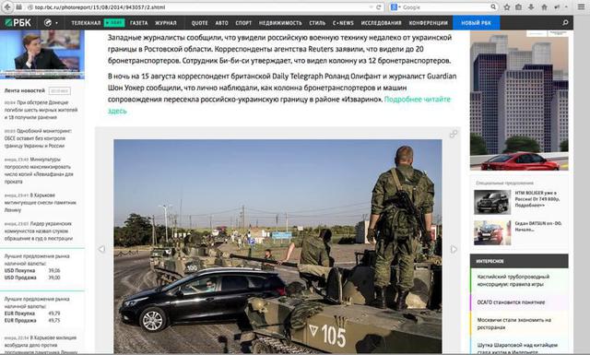Open the HTM Boliger offer text link

pos(538,199)
